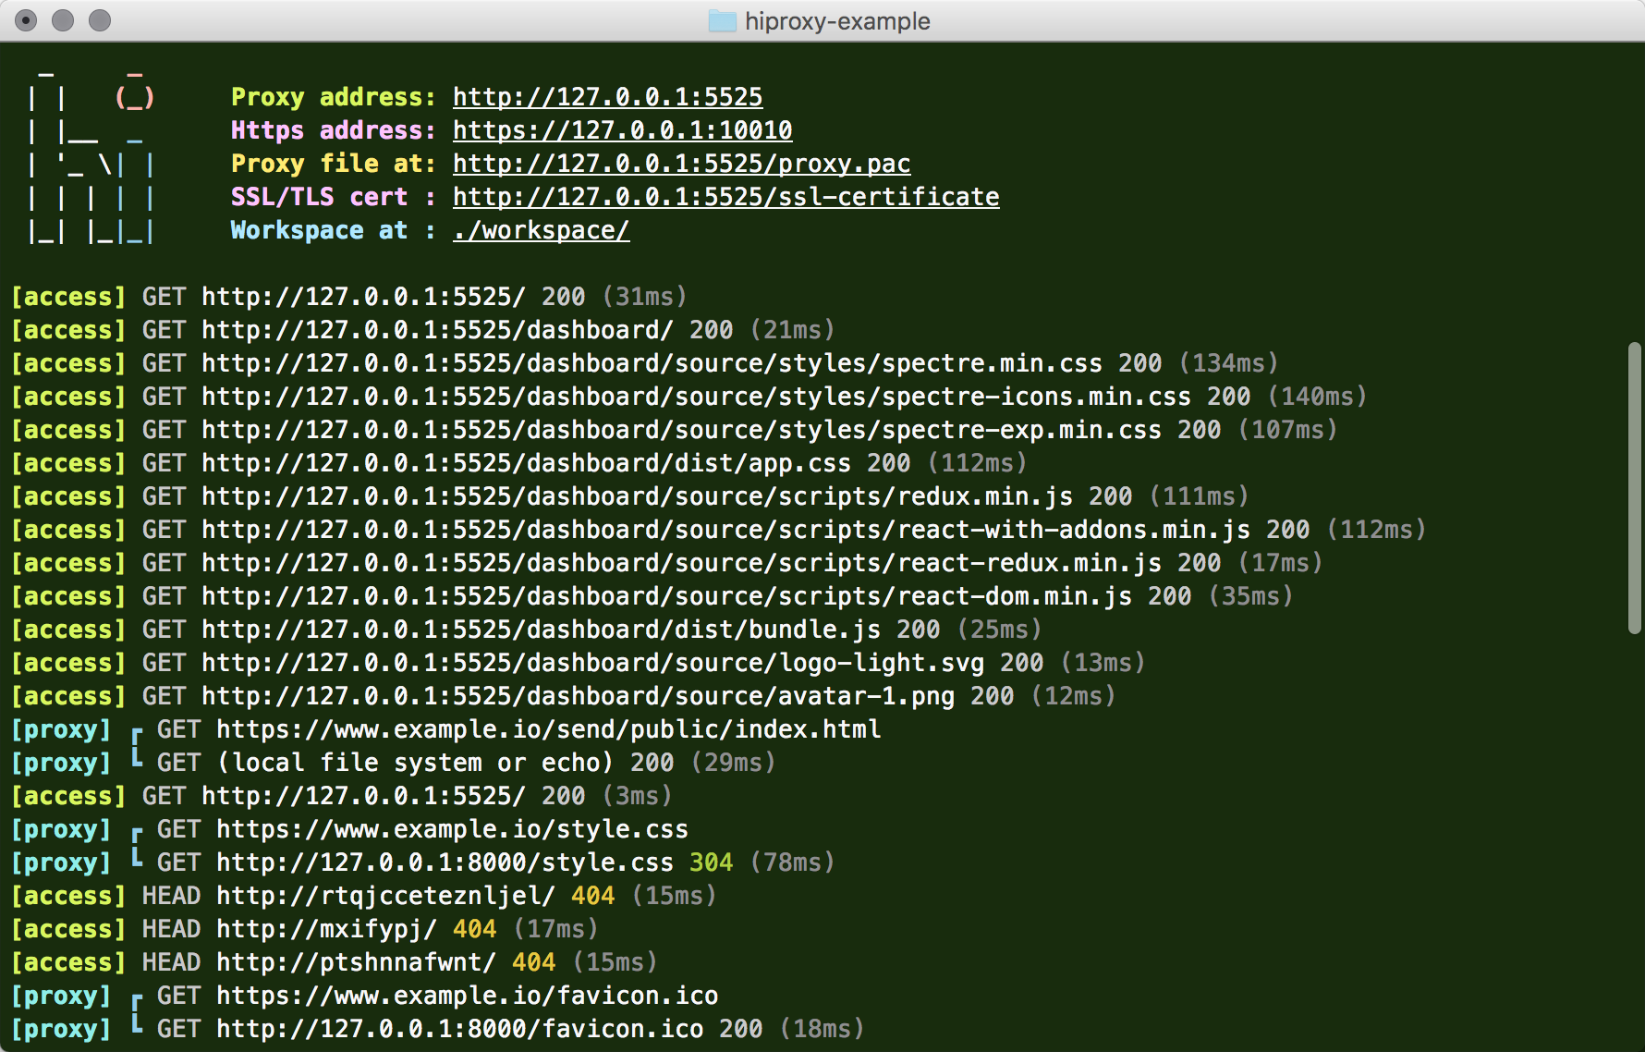Click the logo-light.svg request URL

tap(593, 663)
